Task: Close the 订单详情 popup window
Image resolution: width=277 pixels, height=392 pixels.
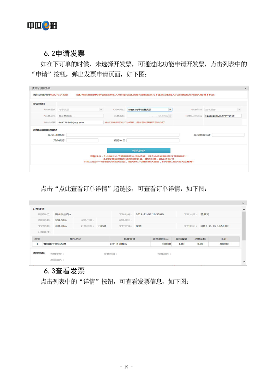Action: tap(243, 203)
